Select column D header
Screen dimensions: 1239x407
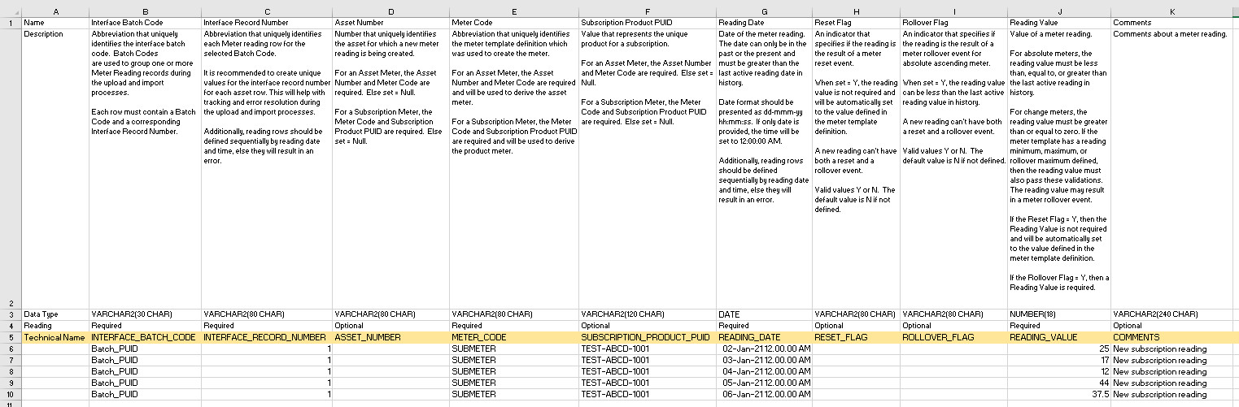pyautogui.click(x=390, y=11)
